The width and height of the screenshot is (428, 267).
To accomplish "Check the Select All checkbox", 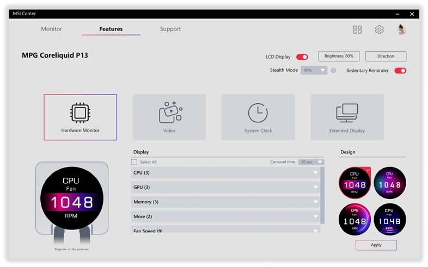I will (134, 162).
